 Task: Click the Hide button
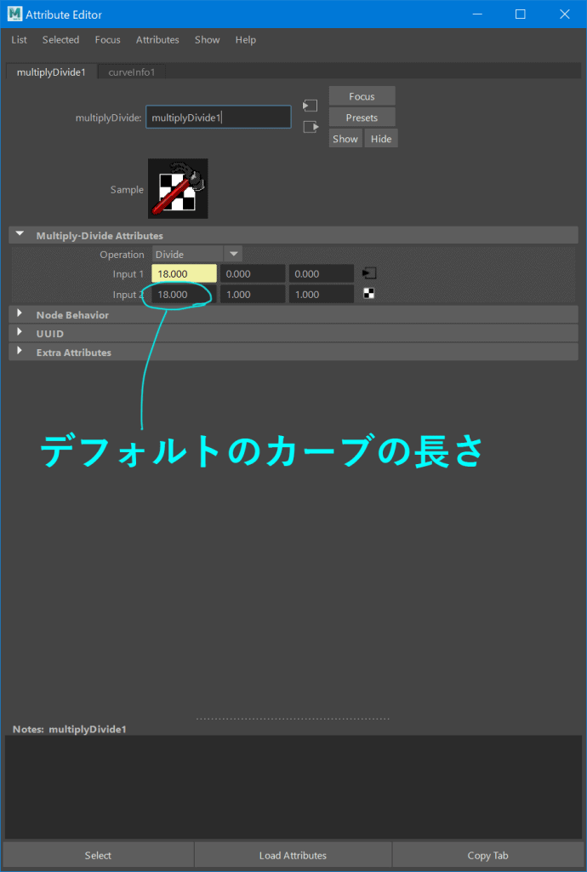tap(381, 139)
